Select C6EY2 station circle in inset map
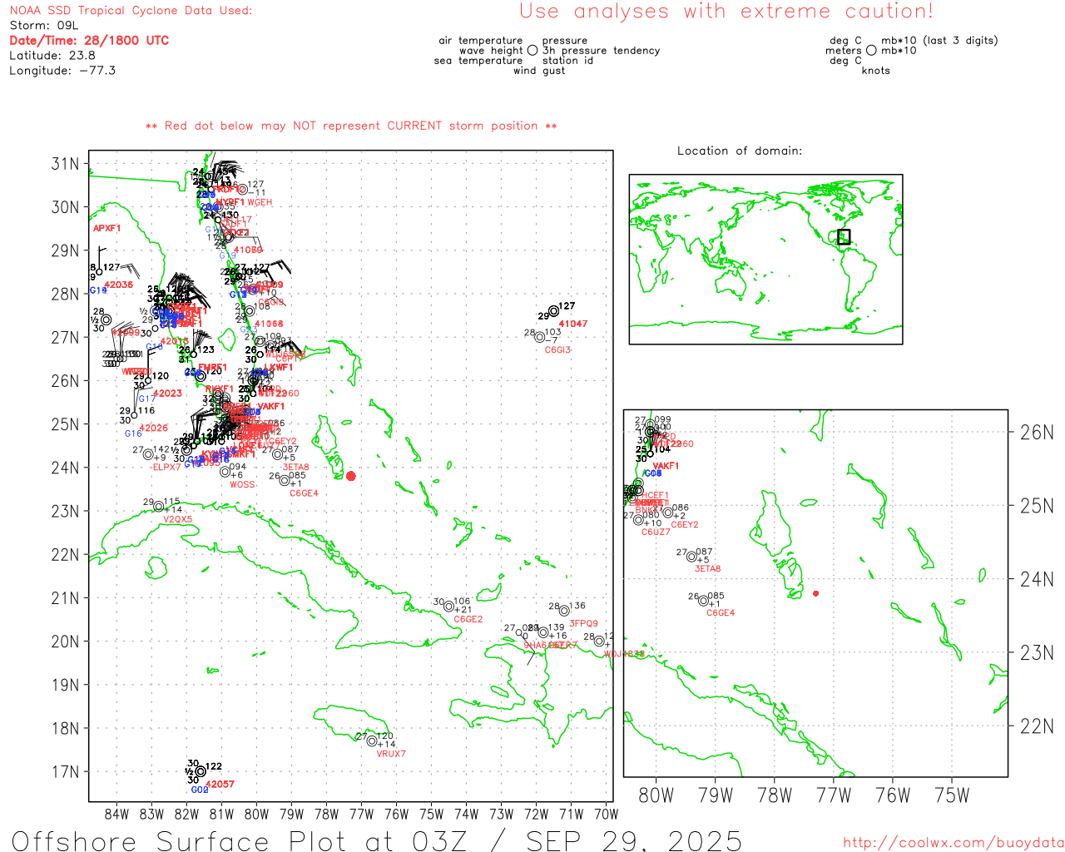The width and height of the screenshot is (1065, 852). coord(667,513)
